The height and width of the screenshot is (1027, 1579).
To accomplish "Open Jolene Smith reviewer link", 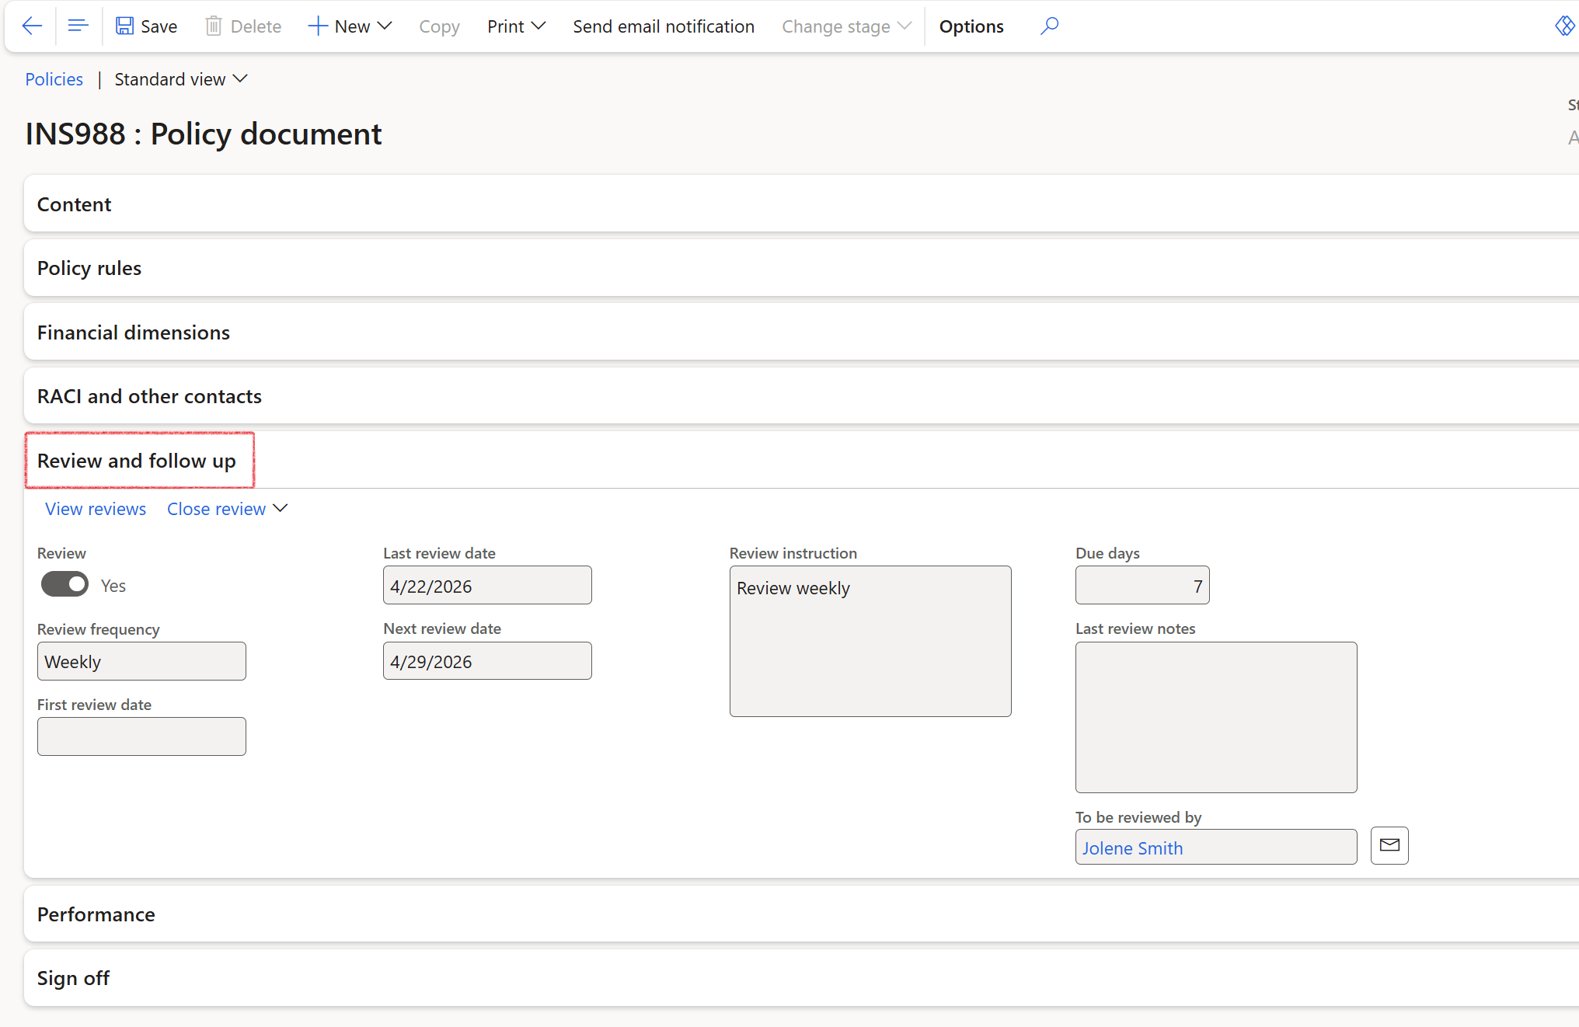I will coord(1132,848).
